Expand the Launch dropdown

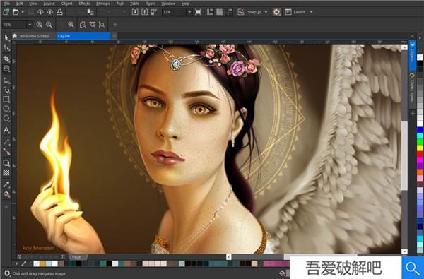tap(311, 12)
